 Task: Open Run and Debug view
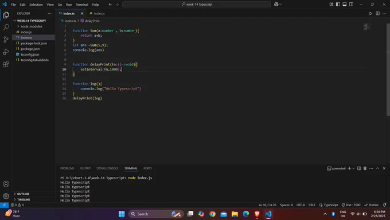pos(6,52)
